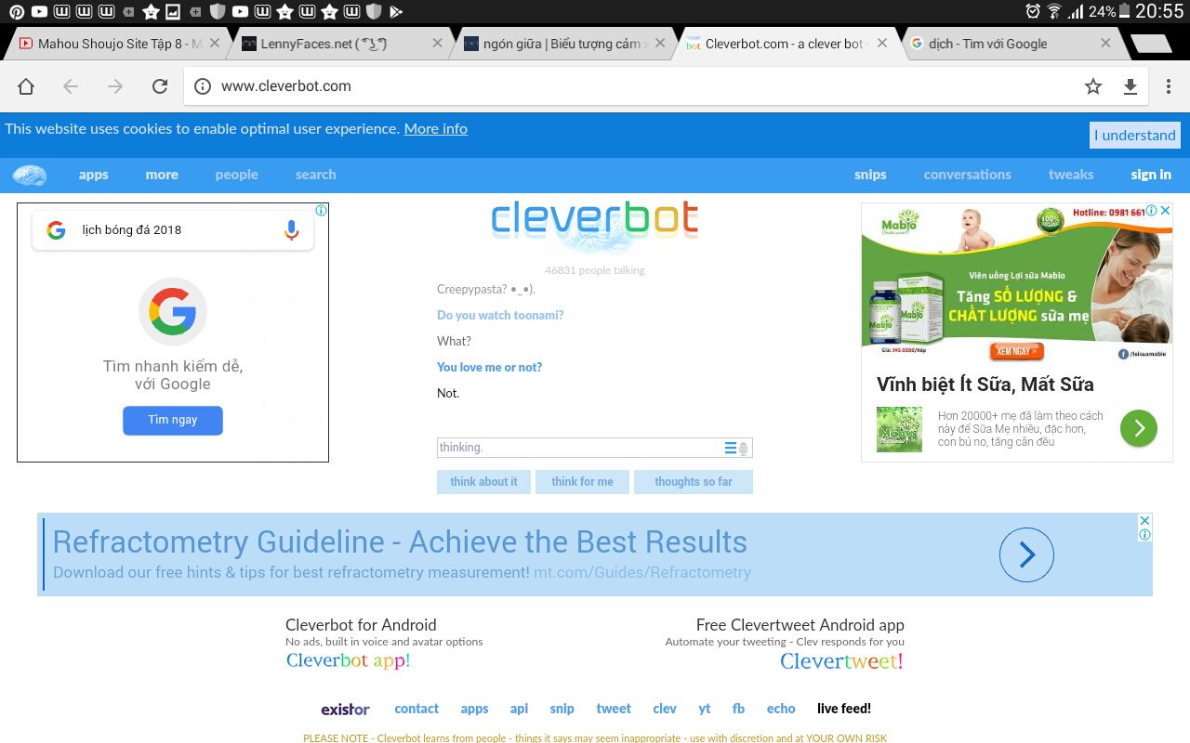Open the snip footer link
The width and height of the screenshot is (1190, 743).
click(x=562, y=709)
